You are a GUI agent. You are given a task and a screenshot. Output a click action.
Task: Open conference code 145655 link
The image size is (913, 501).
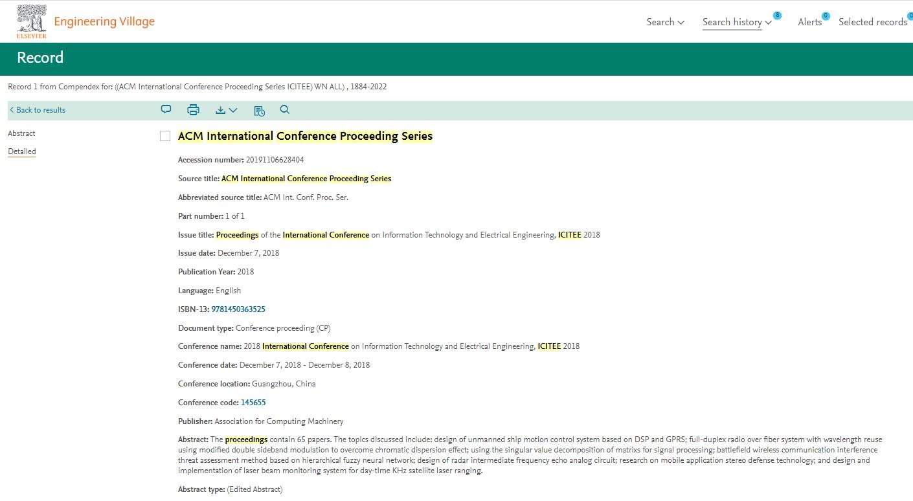pyautogui.click(x=253, y=403)
